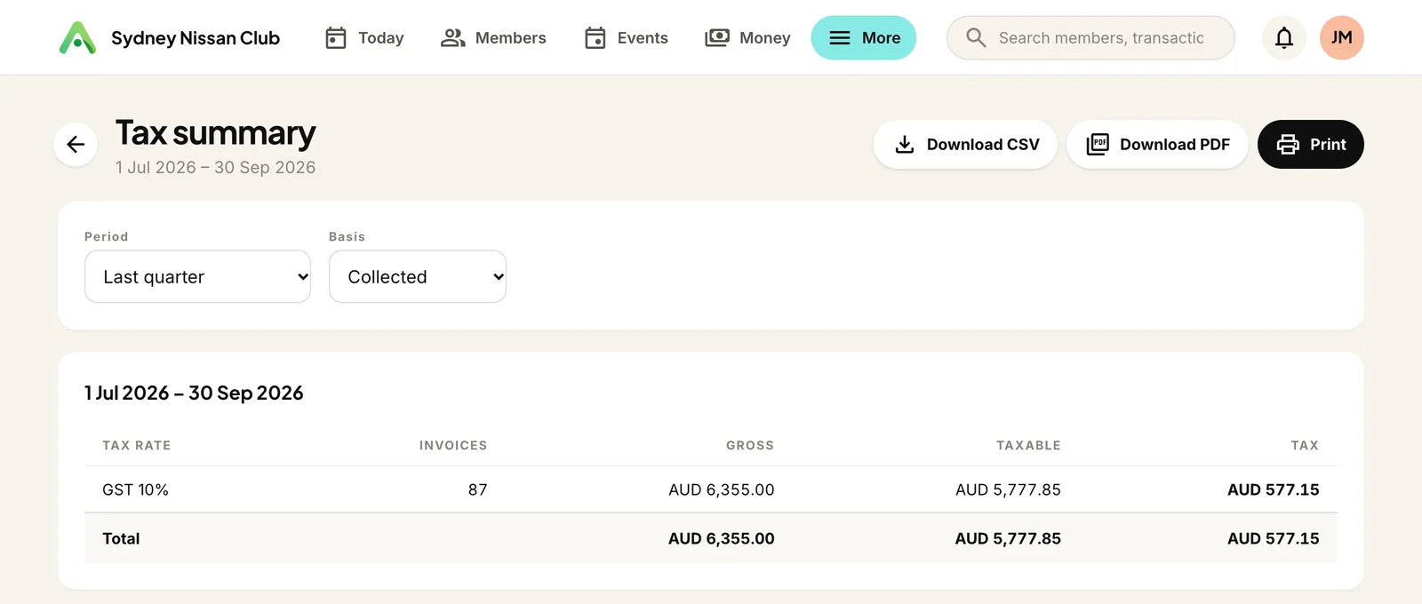Go back using the arrow button
Screen dimensions: 1422x604
point(76,144)
